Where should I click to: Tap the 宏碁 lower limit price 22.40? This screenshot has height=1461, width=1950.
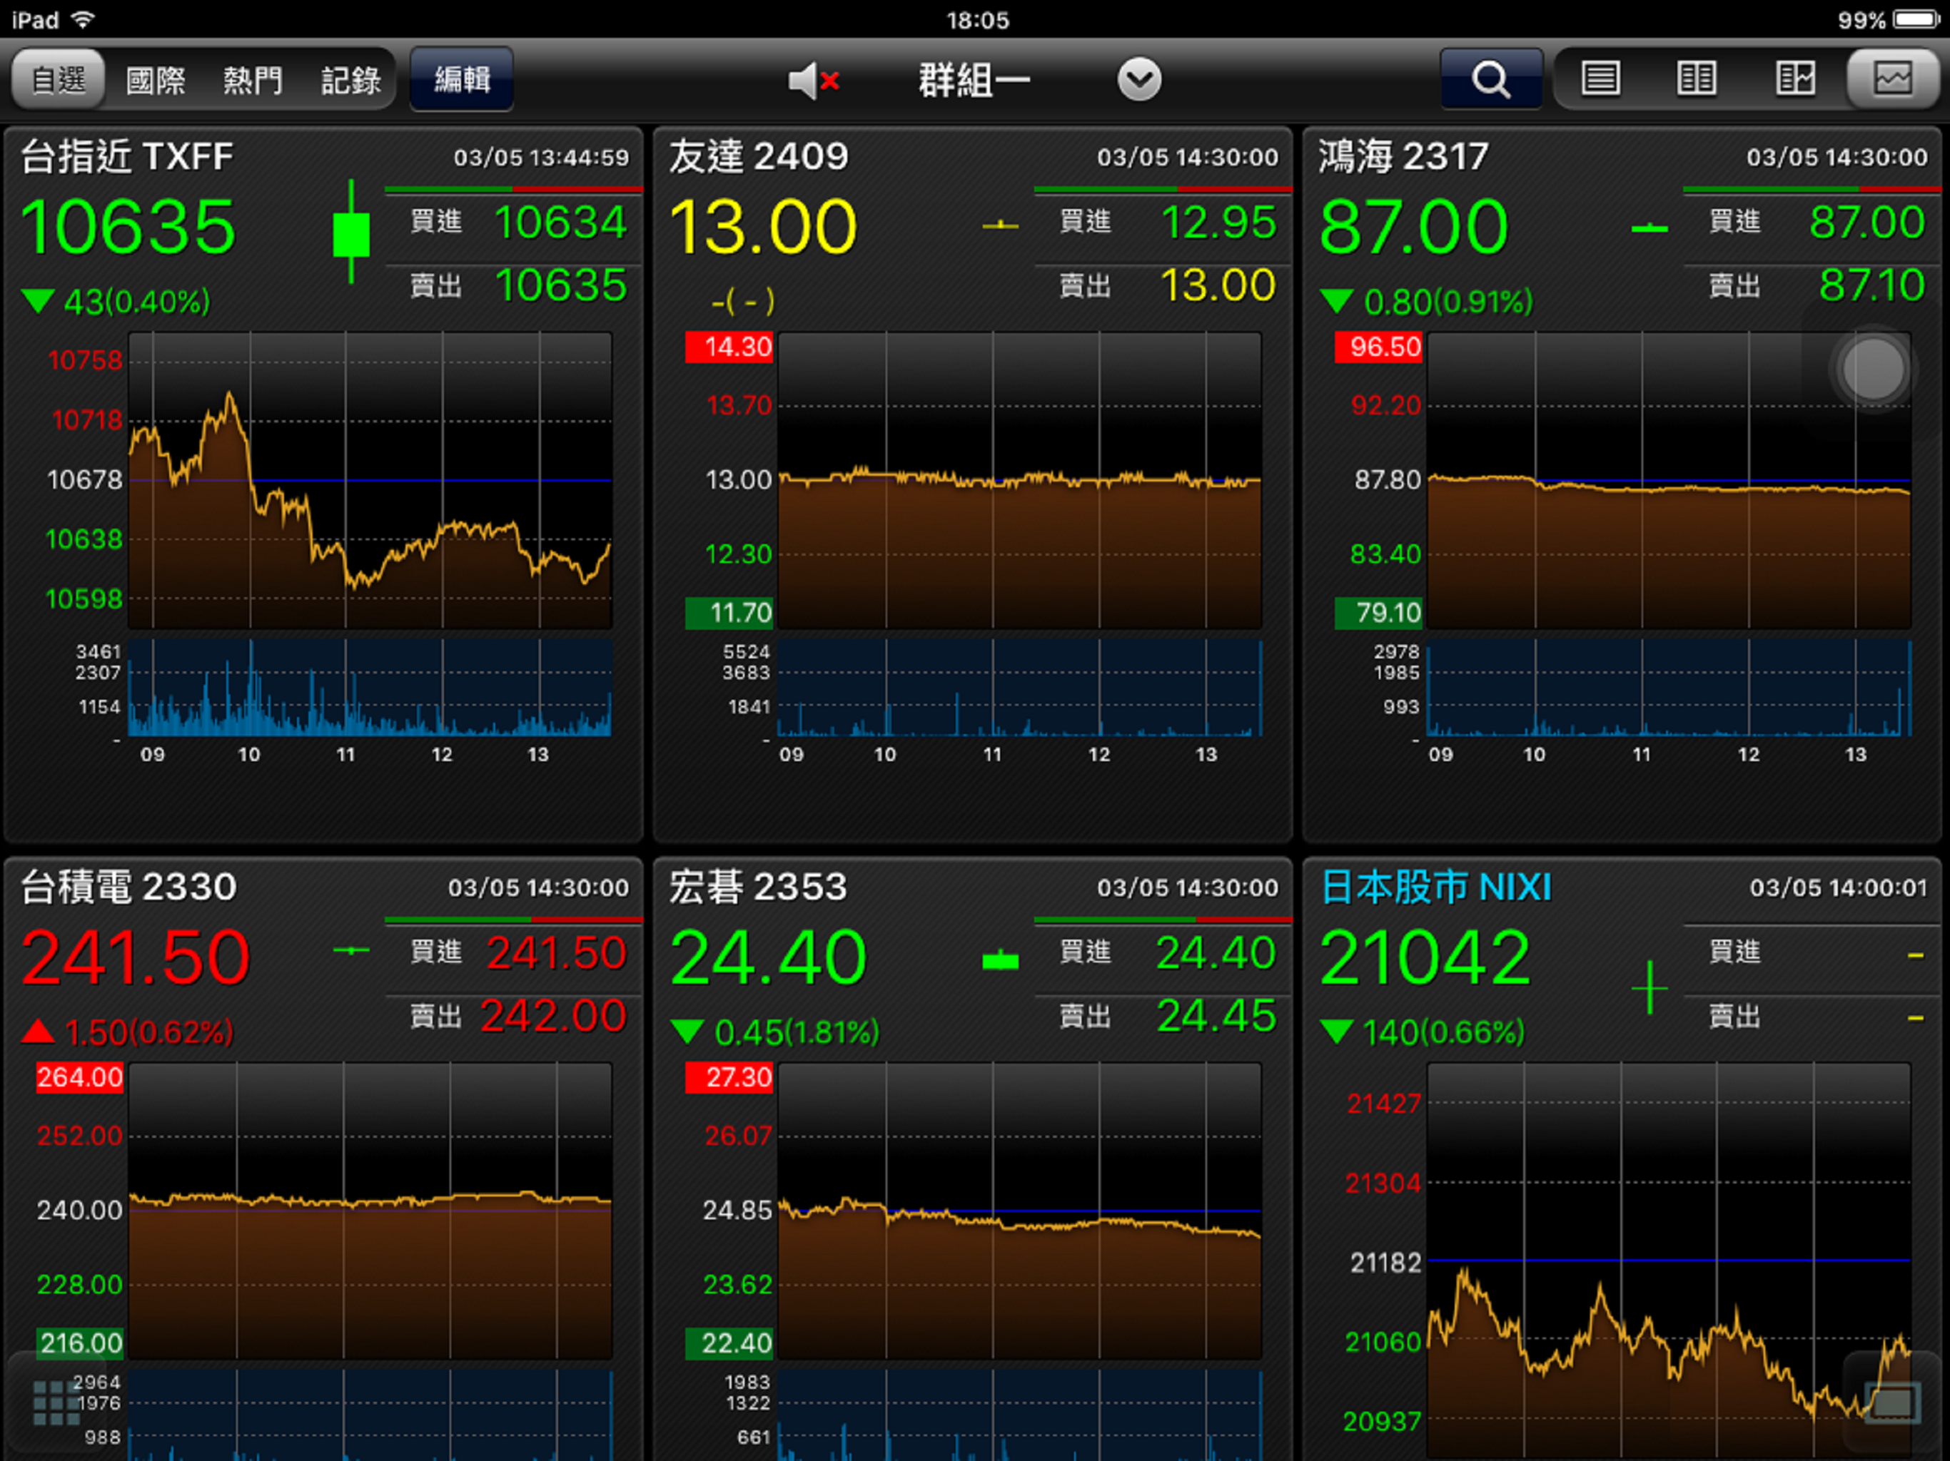tap(729, 1343)
